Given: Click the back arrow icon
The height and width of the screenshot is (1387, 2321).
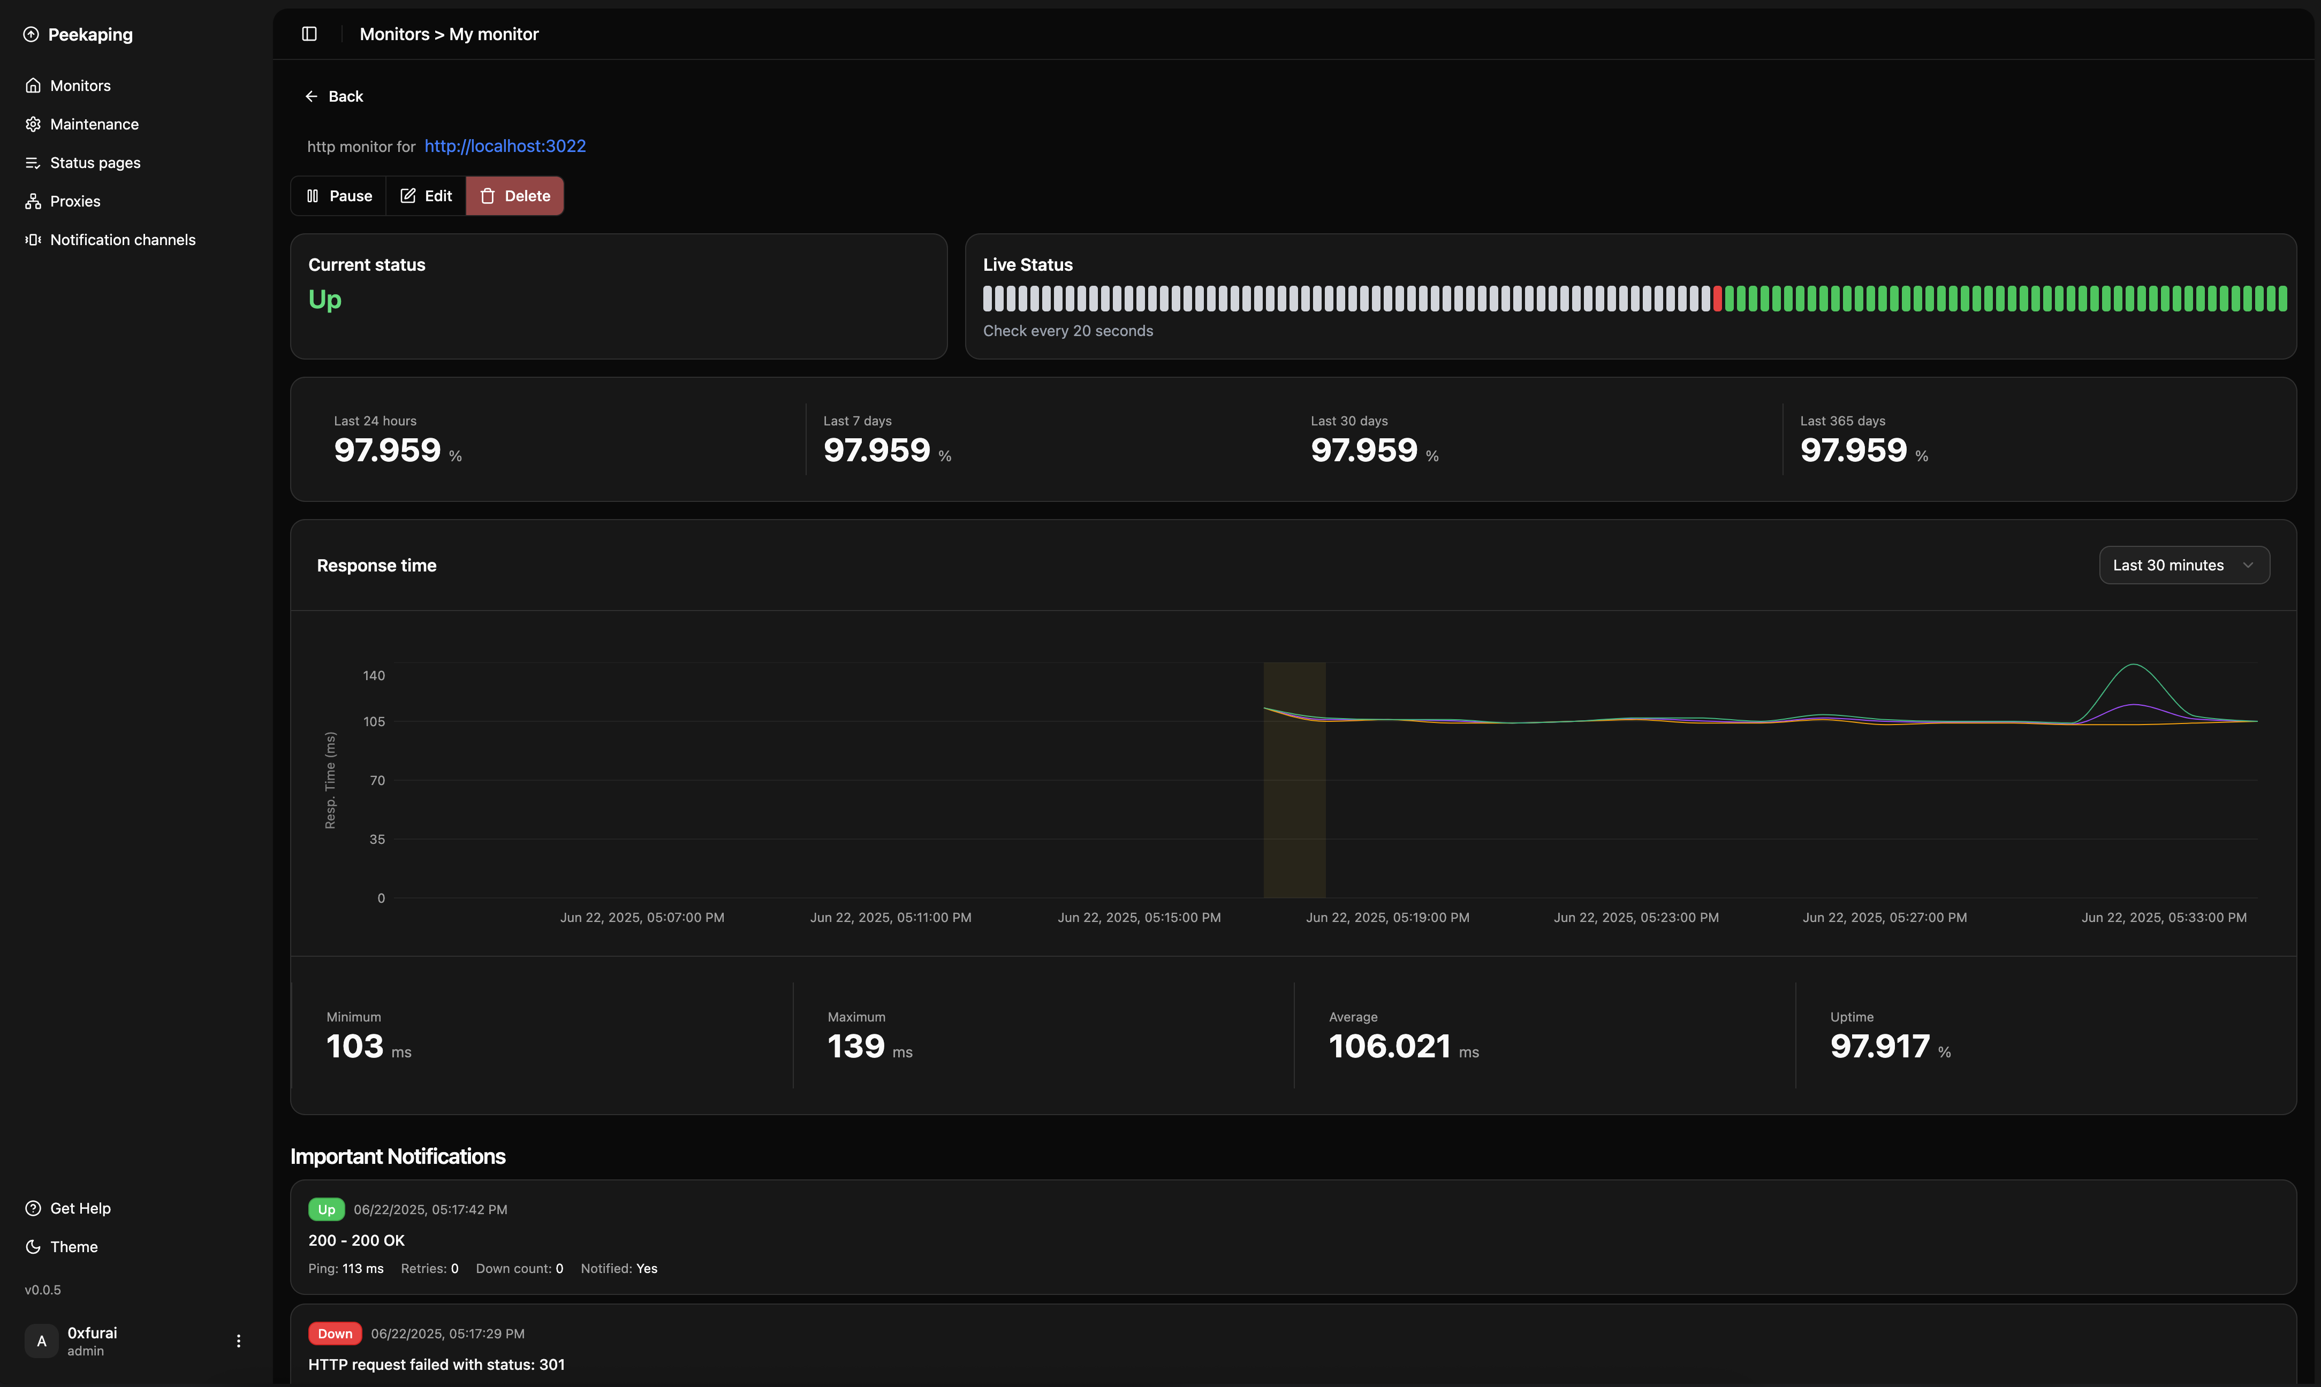Looking at the screenshot, I should point(312,95).
